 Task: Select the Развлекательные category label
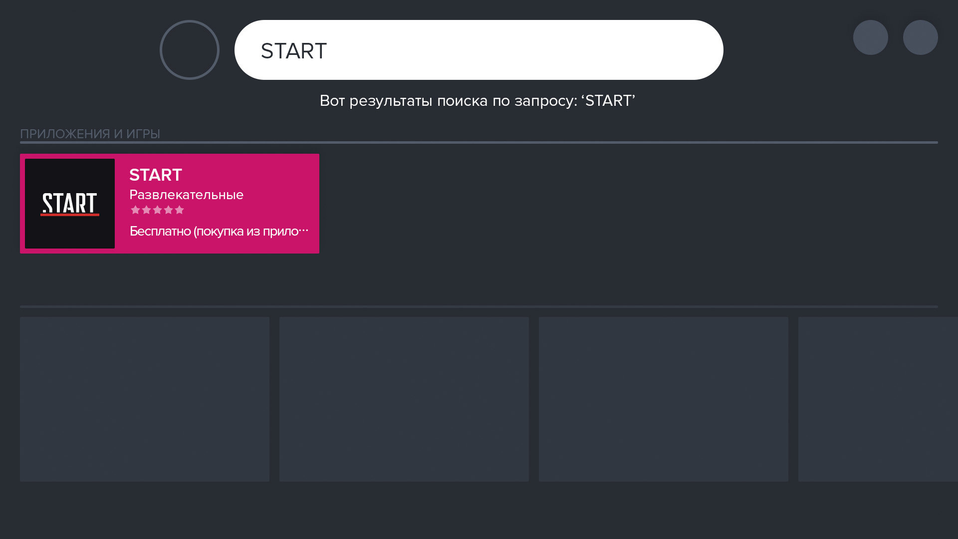(x=186, y=195)
